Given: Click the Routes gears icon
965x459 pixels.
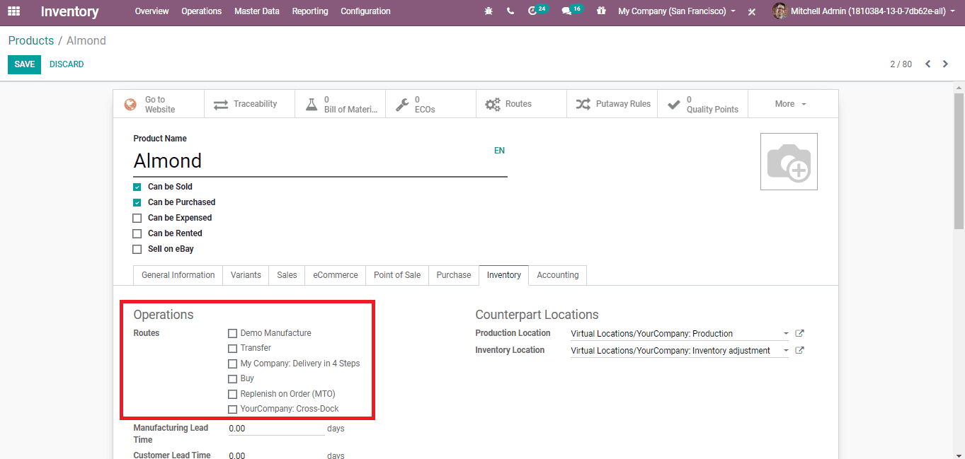Looking at the screenshot, I should pos(493,104).
